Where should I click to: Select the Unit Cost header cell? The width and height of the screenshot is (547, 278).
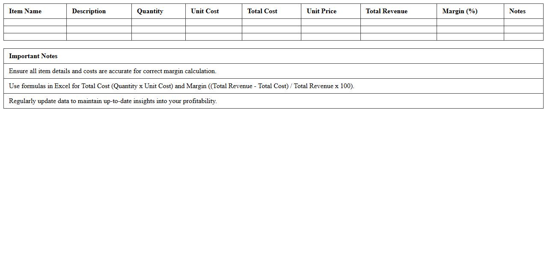(x=205, y=11)
